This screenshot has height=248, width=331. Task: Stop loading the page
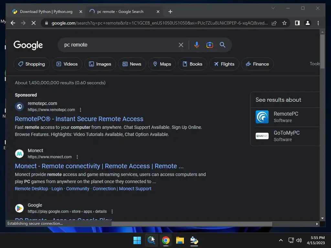point(34,23)
